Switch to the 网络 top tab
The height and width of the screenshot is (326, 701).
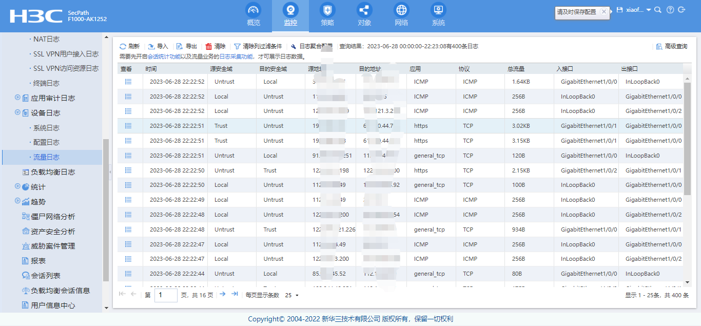point(401,15)
